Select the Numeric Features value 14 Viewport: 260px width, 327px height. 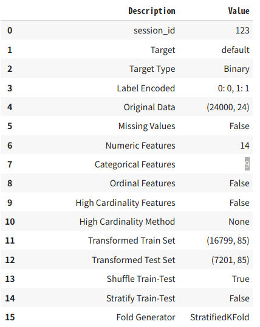coord(245,146)
